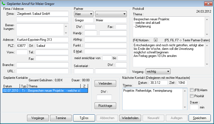Click the ToDos button
The width and height of the screenshot is (214, 124).
point(84,118)
